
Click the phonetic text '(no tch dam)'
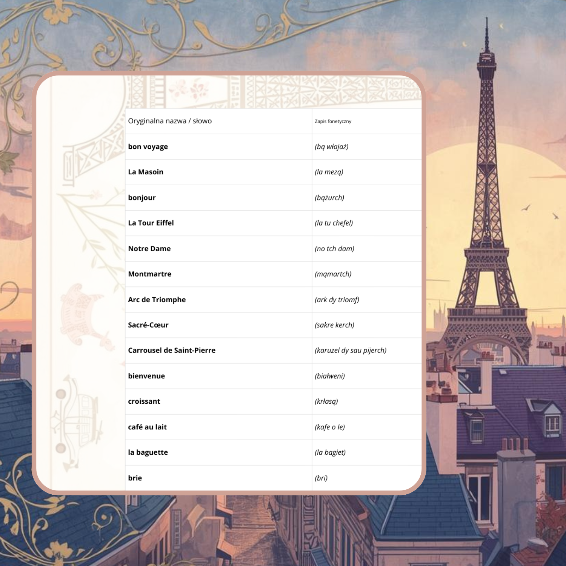(334, 249)
